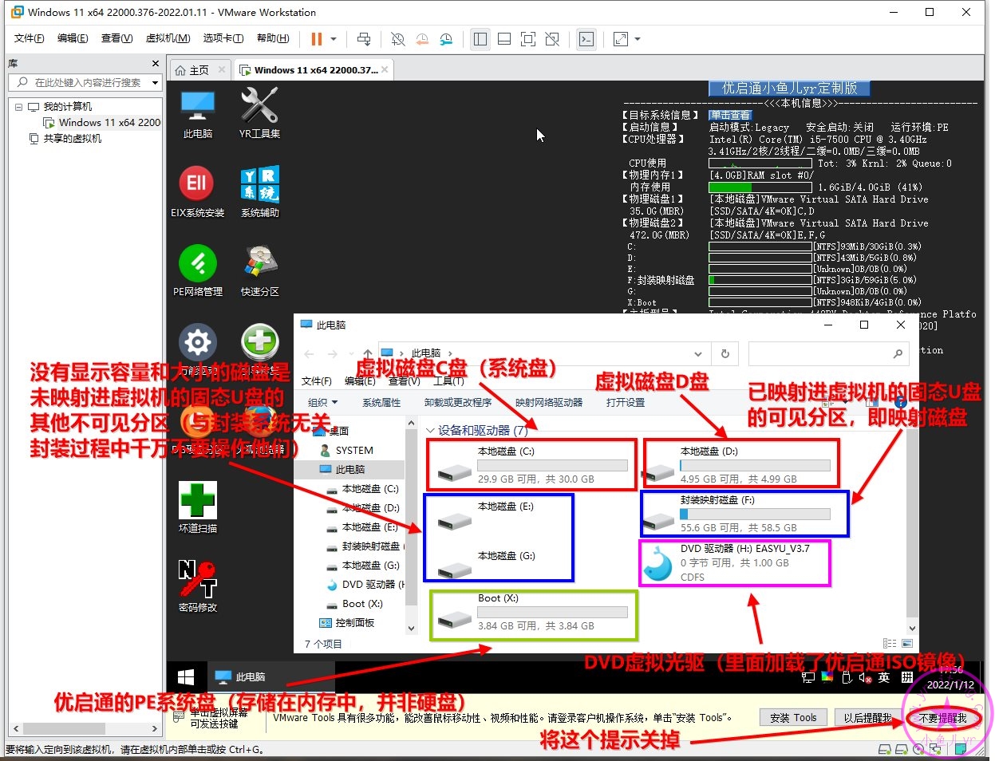Click 打开设置 in Explorer toolbar
Screen dimensions: 995x761
[626, 403]
